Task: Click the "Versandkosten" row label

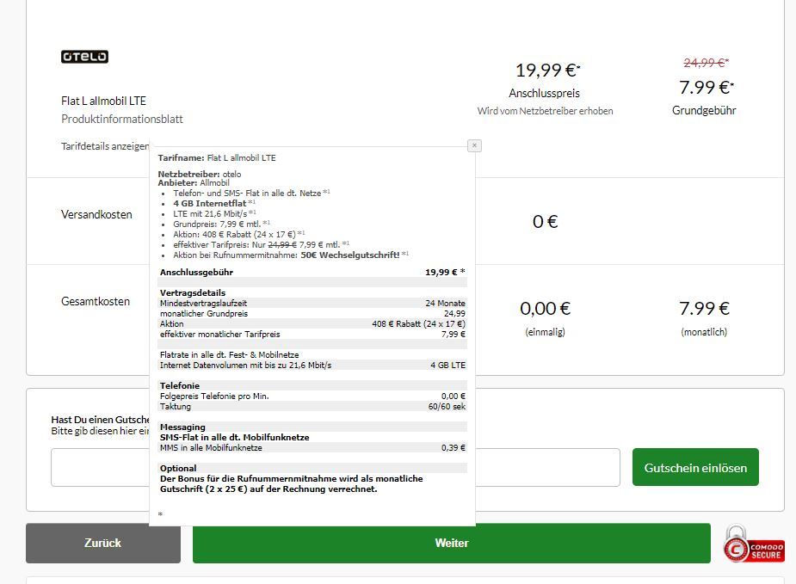Action: point(96,215)
